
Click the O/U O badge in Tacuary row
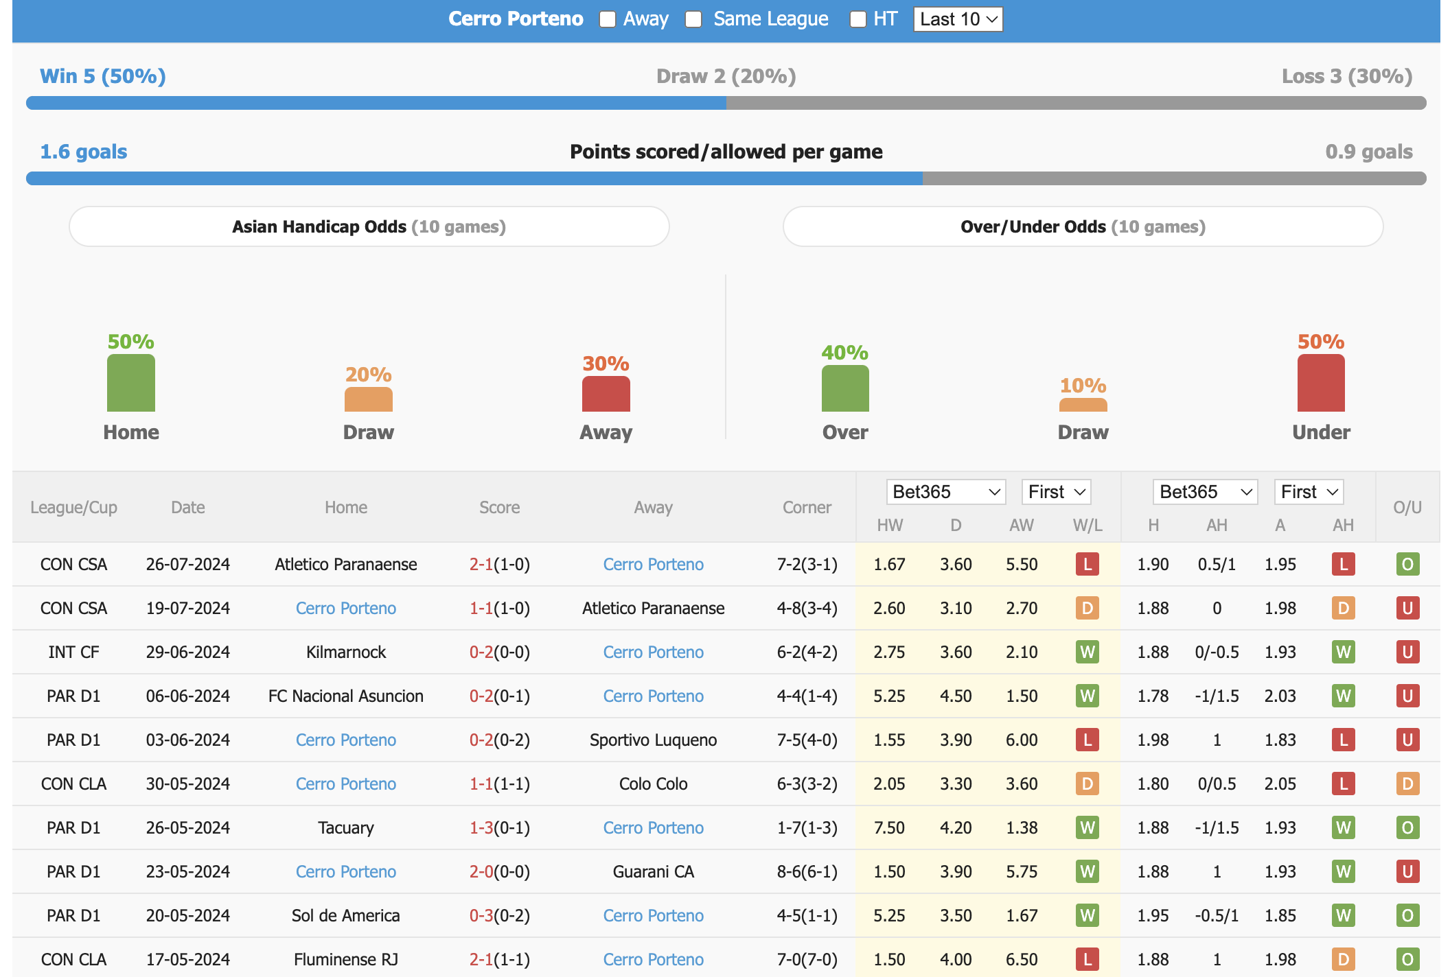(x=1407, y=827)
